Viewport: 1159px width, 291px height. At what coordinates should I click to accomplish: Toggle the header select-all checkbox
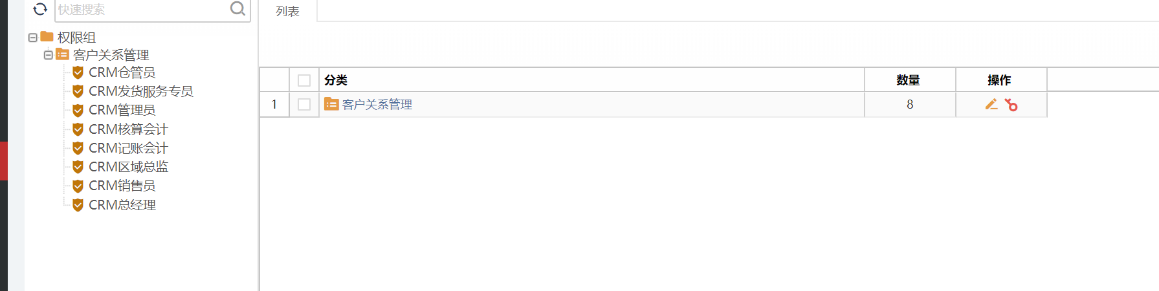pos(304,80)
